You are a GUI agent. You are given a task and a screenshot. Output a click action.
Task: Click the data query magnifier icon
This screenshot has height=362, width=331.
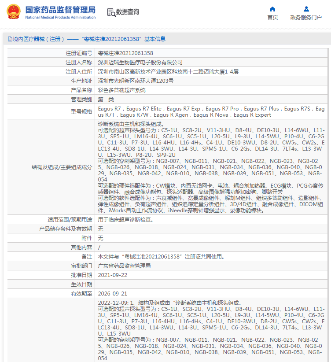[x=111, y=12]
